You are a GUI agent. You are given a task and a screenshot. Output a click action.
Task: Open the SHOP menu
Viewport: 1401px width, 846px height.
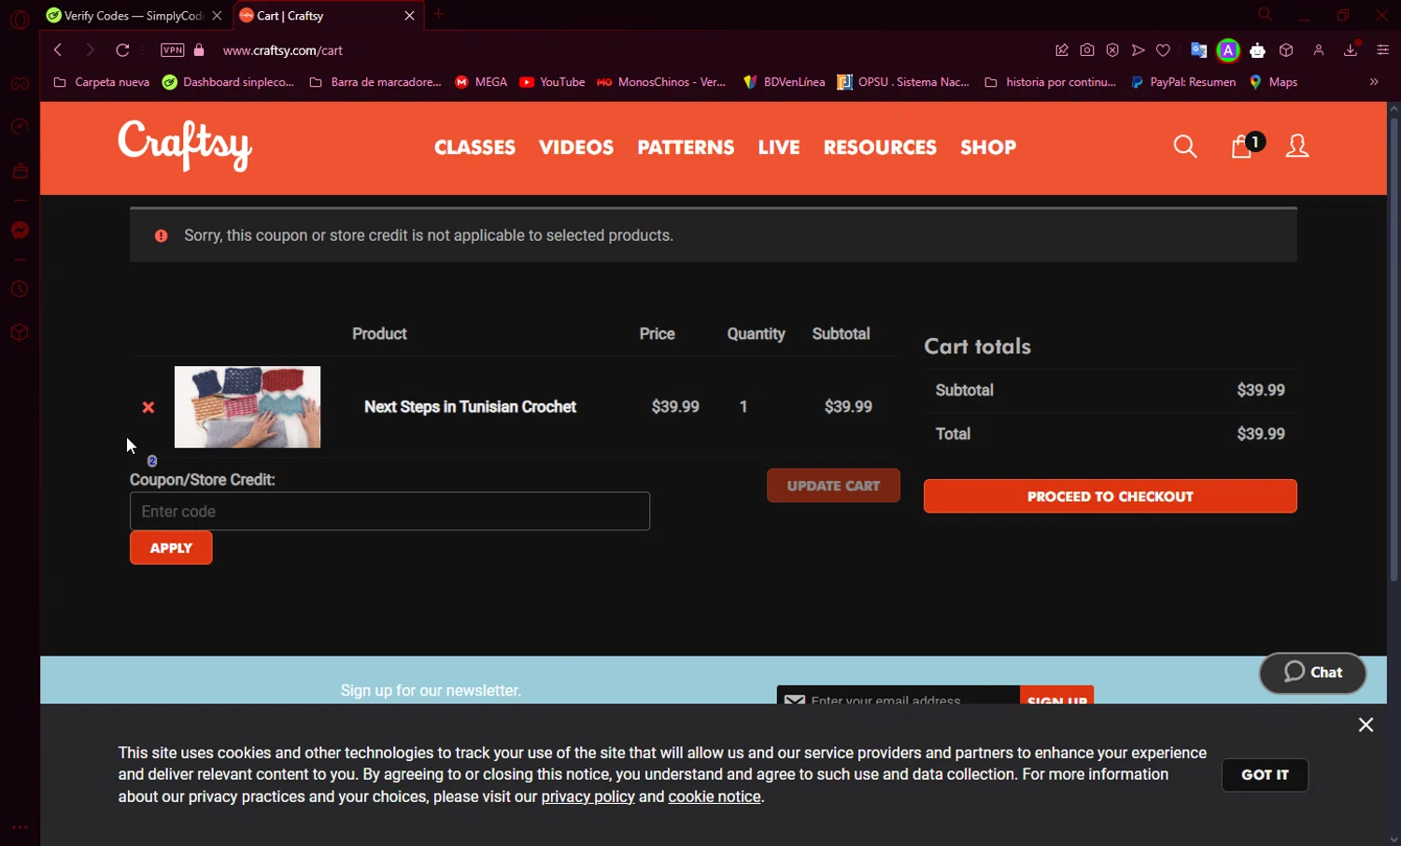point(988,148)
